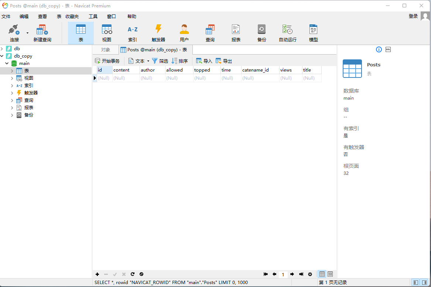Screen dimensions: 431x287
Task: Collapse the db_copy connection node
Action: pyautogui.click(x=2, y=56)
